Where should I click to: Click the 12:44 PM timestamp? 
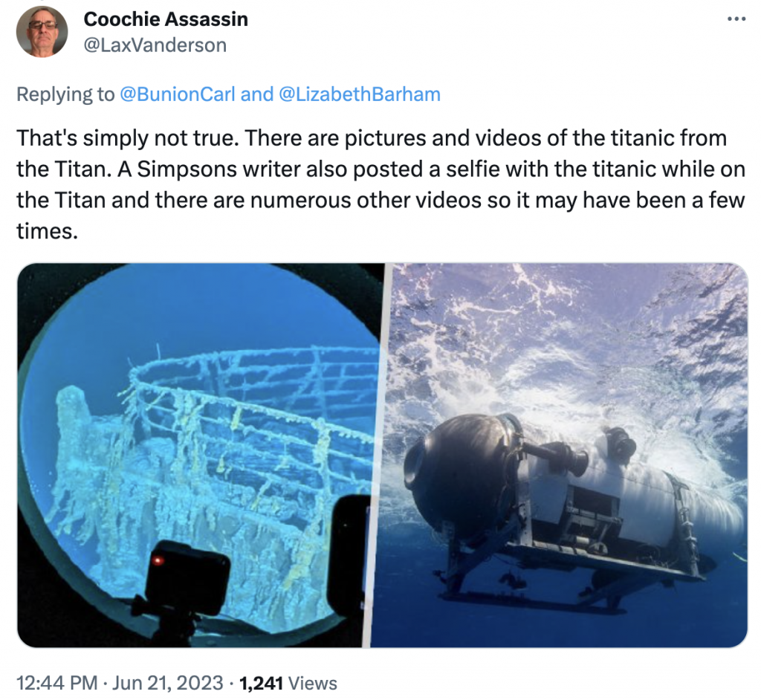coord(56,683)
